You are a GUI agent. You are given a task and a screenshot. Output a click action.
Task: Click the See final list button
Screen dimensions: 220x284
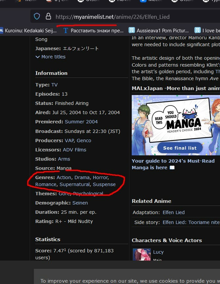tap(180, 148)
